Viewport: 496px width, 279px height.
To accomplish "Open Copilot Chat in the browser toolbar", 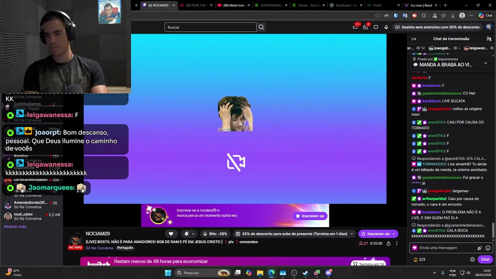I will pos(485,15).
